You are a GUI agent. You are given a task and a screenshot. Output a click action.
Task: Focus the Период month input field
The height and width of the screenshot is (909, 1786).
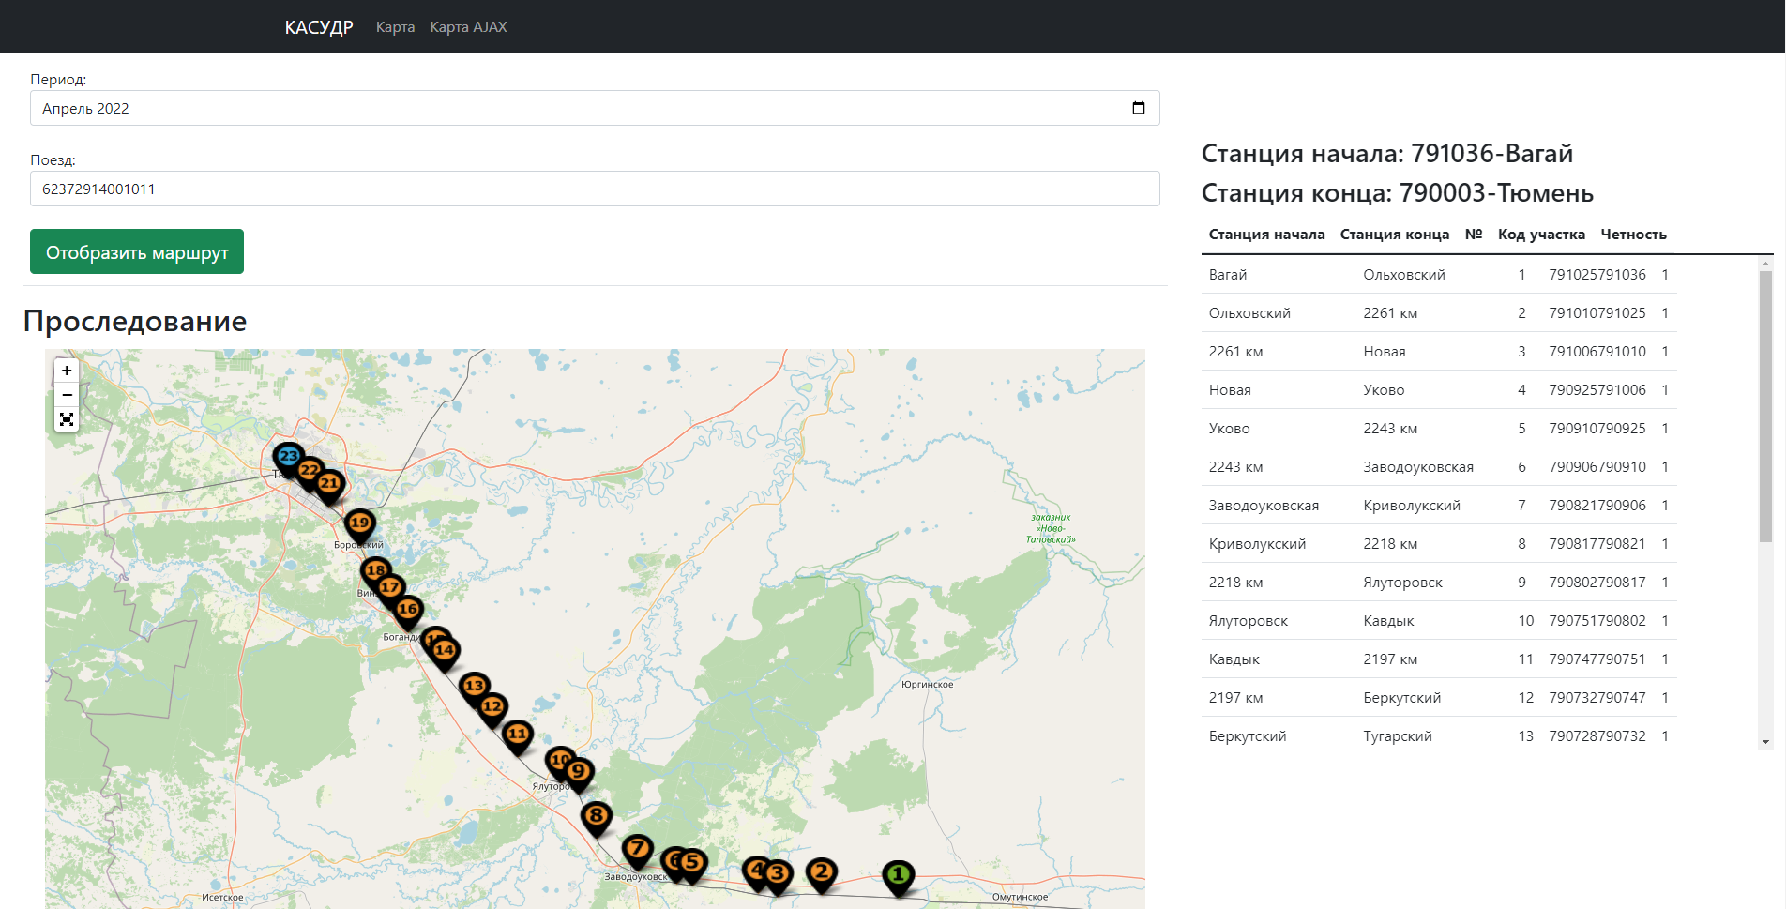coord(595,108)
